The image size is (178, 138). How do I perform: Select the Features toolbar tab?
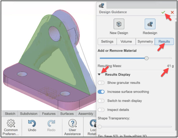click(49, 114)
